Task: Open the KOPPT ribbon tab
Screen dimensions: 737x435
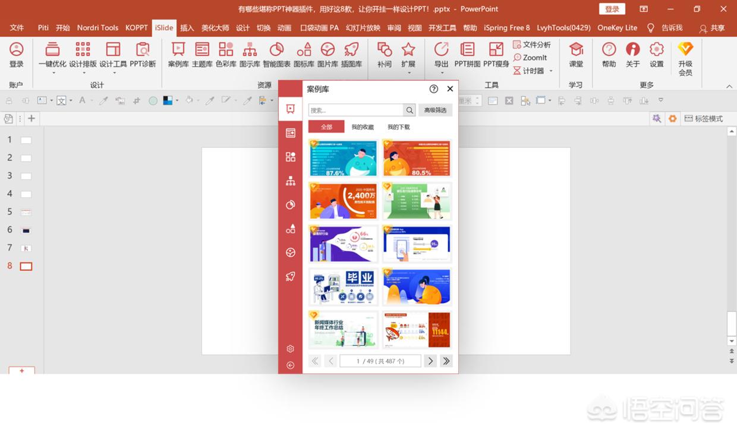Action: click(x=137, y=28)
